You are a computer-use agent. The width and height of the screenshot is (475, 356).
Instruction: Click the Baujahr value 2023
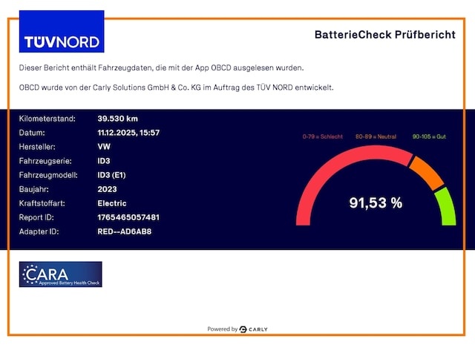coord(108,189)
